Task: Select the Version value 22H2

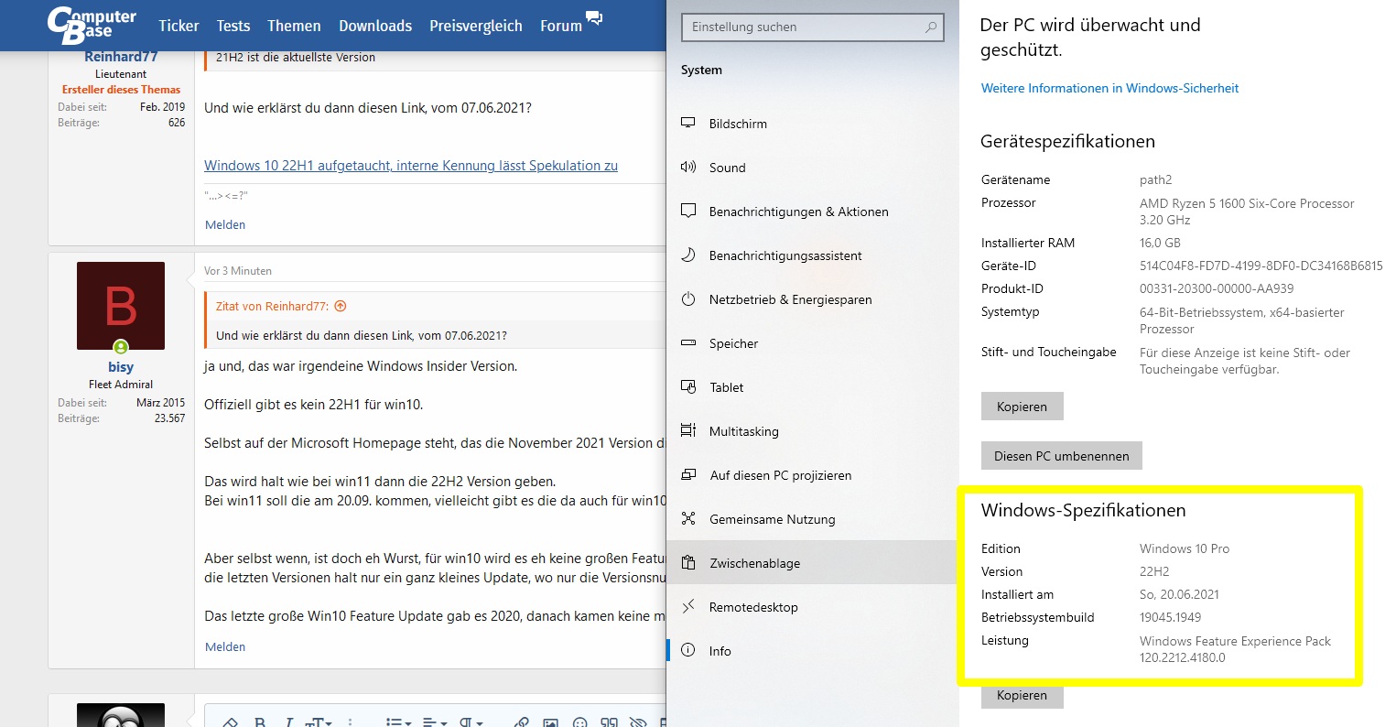Action: (x=1154, y=571)
